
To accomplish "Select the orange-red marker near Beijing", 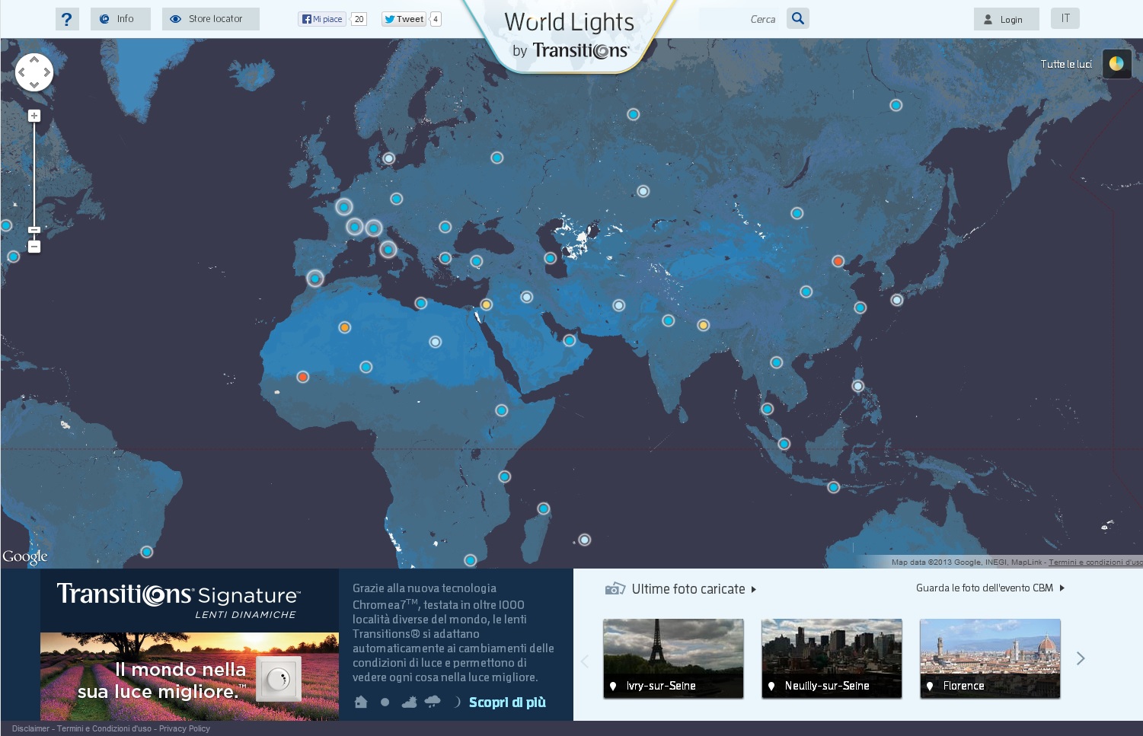I will (x=838, y=261).
